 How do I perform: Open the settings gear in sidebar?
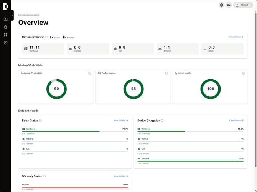tap(6, 43)
